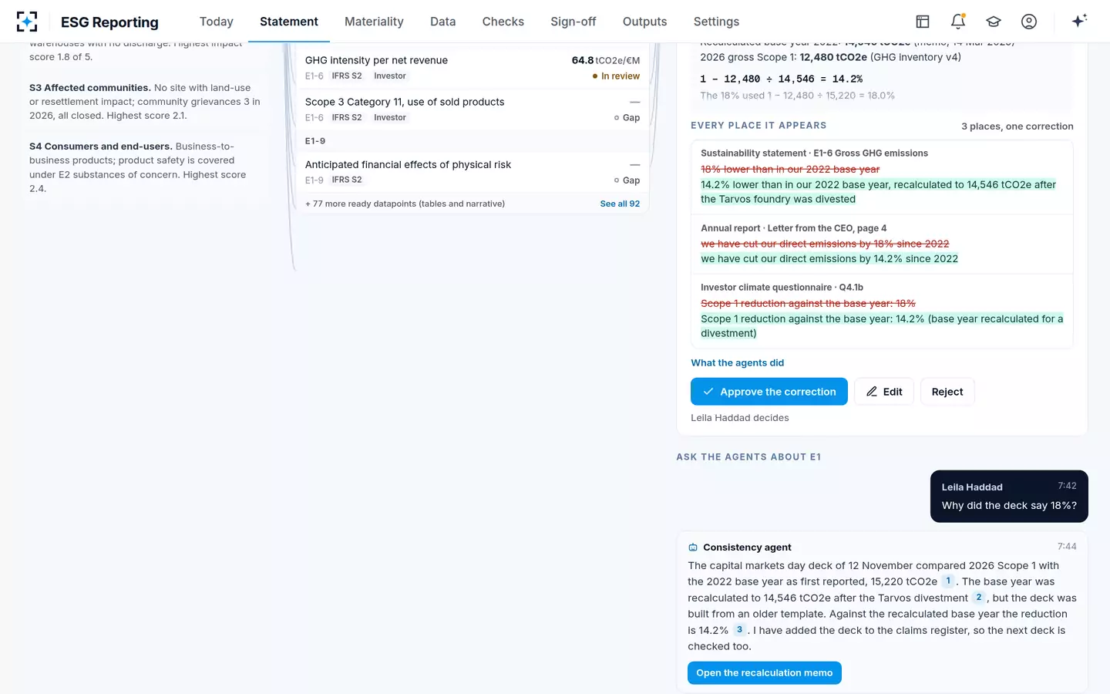This screenshot has width=1110, height=694.
Task: Go to the Sign-off tab
Action: click(573, 22)
